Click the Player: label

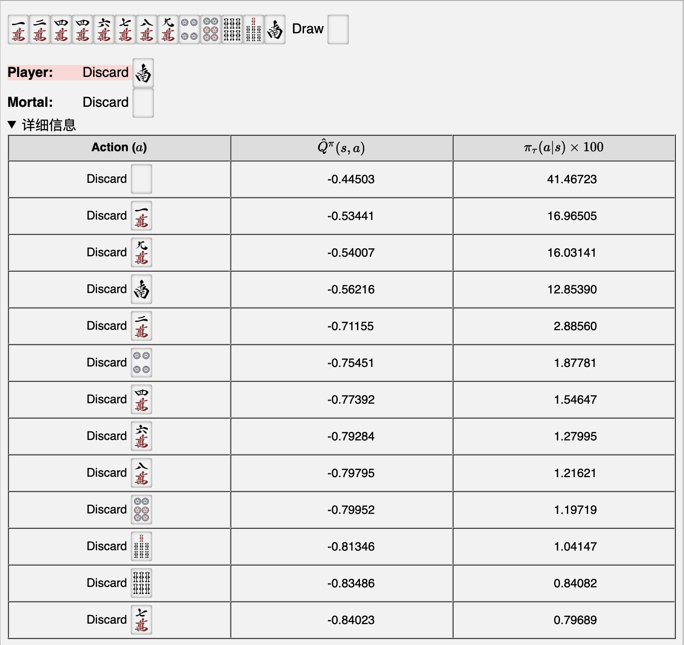30,72
